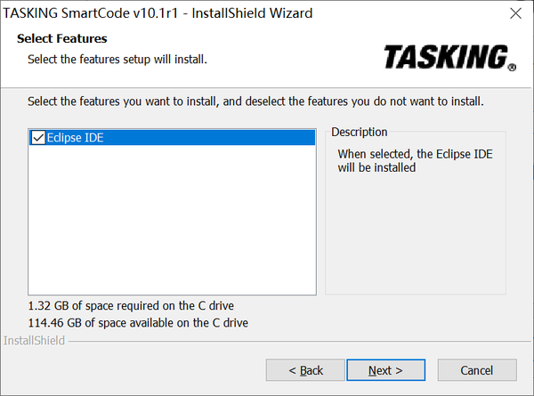The image size is (534, 396).
Task: Click the Next button
Action: pos(385,370)
